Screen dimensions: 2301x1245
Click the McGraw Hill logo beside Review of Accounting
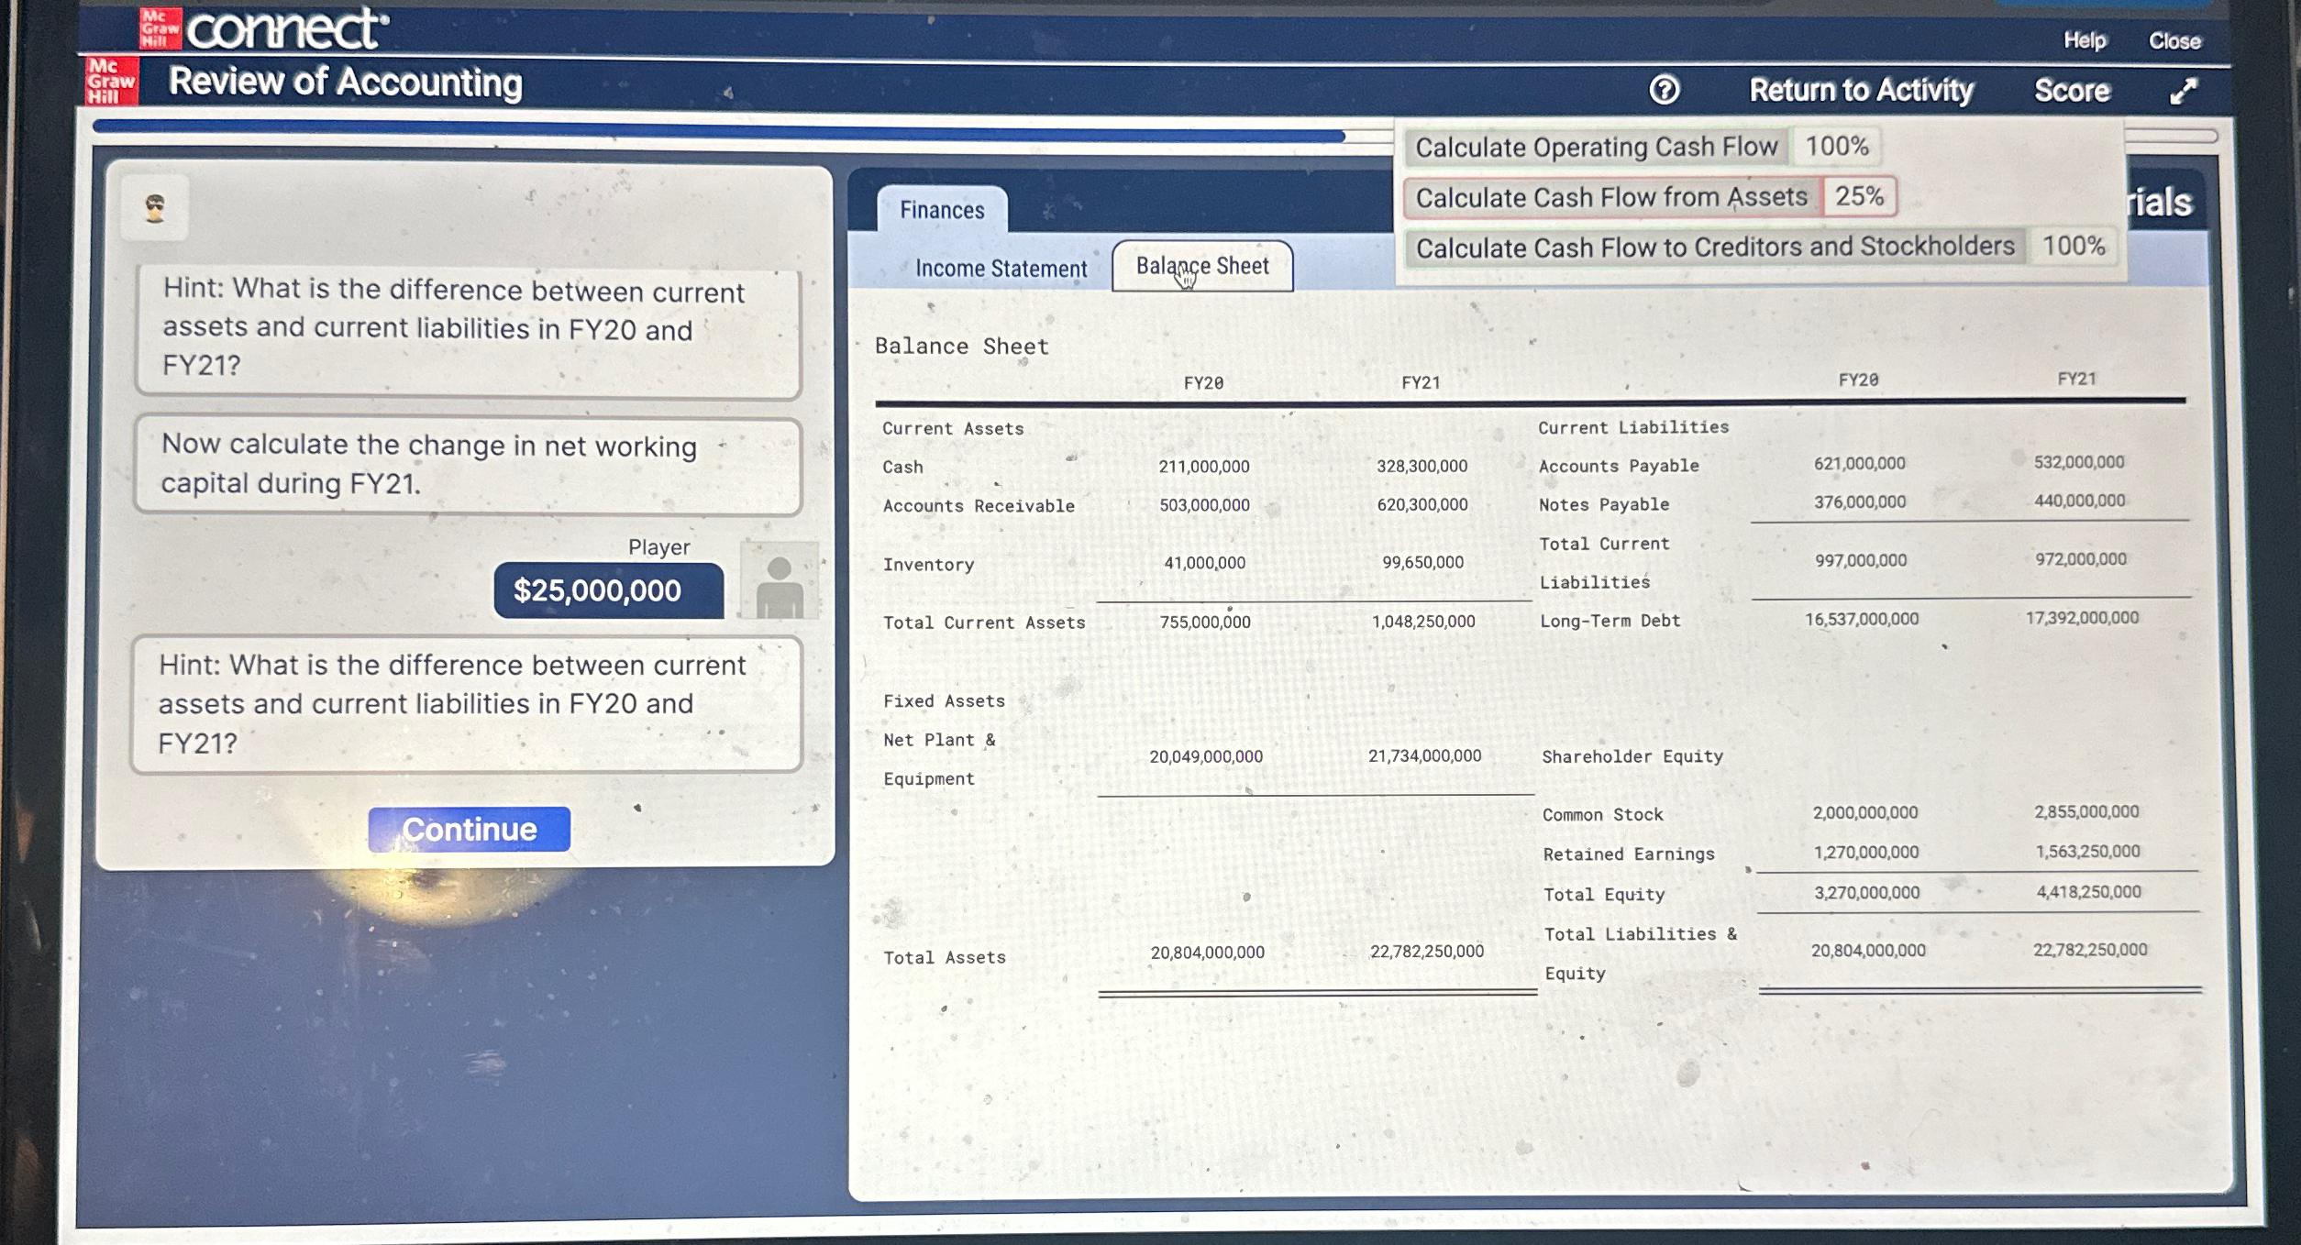112,81
